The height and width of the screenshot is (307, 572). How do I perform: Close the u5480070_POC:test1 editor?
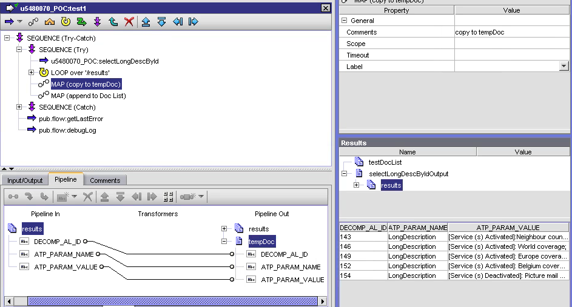tap(325, 8)
